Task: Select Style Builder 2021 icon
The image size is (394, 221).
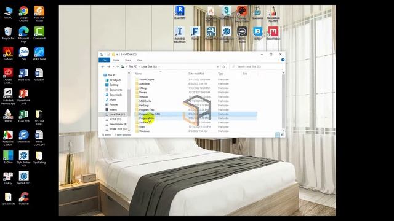Action: (x=23, y=158)
